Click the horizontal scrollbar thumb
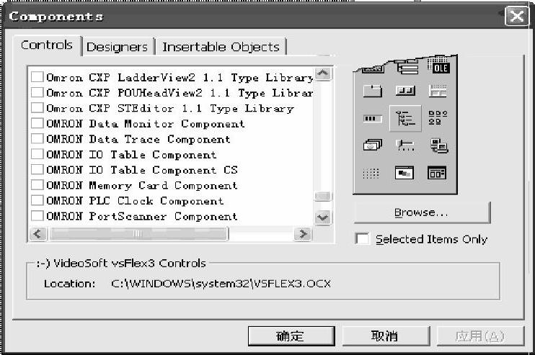Viewport: 535px width, 355px height. [x=138, y=234]
